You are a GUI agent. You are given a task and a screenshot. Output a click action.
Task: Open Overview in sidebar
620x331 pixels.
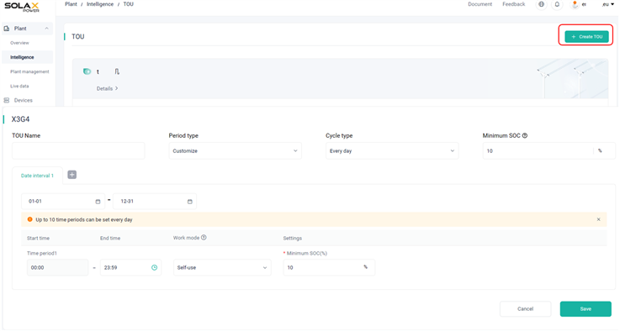(x=20, y=43)
